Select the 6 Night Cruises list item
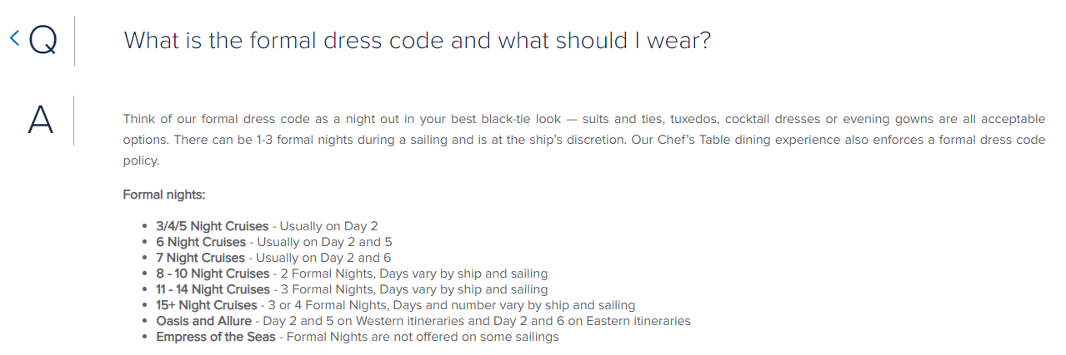 (274, 242)
